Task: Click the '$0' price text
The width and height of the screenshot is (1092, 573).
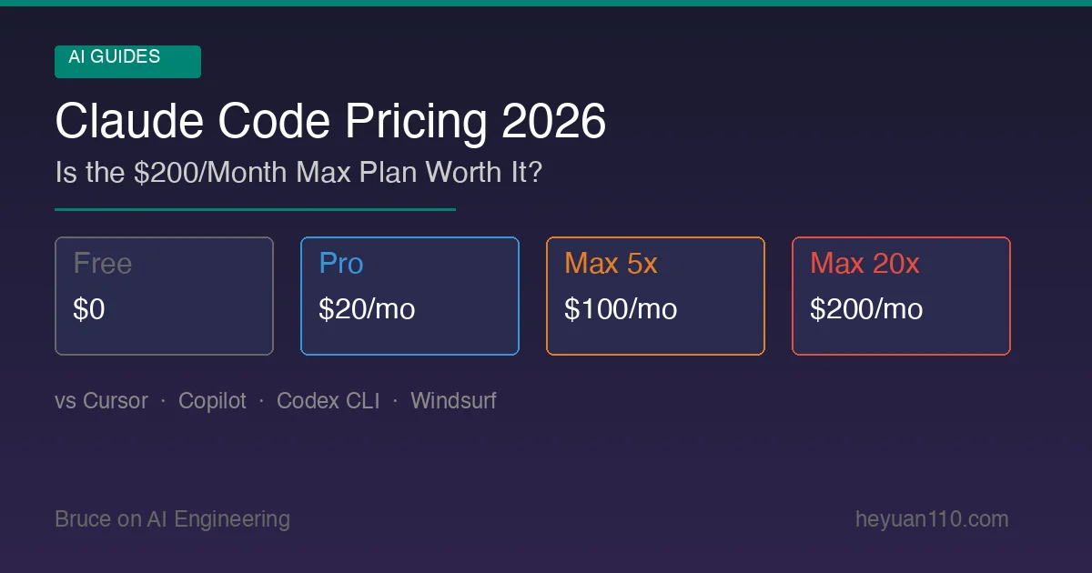Action: pos(89,309)
